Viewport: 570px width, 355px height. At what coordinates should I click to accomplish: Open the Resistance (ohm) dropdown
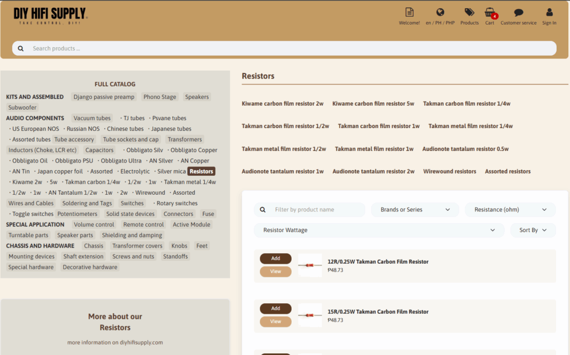tap(510, 210)
